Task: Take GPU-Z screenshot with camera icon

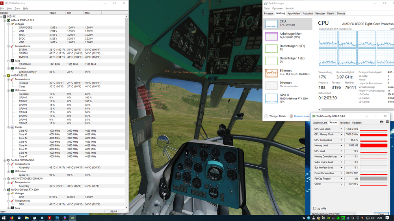Action: point(381,122)
